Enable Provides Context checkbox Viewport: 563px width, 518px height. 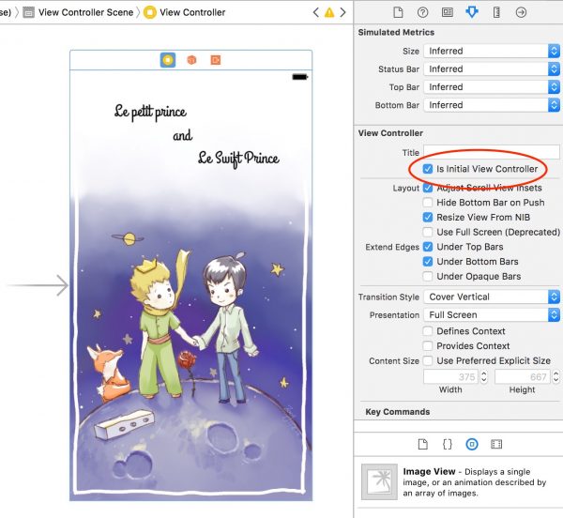[428, 345]
